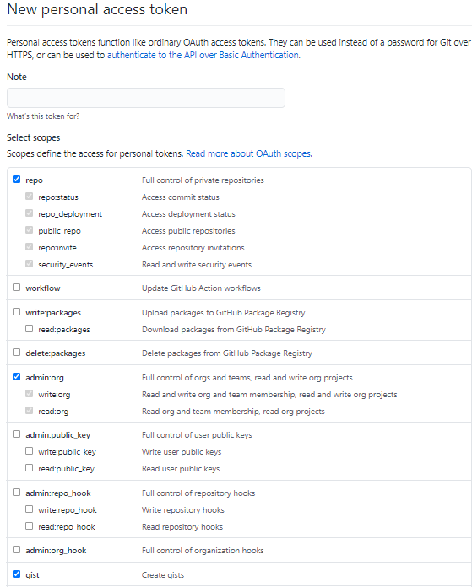This screenshot has height=587, width=472.
Task: Click 'Access repository invitations' description
Action: pos(193,247)
